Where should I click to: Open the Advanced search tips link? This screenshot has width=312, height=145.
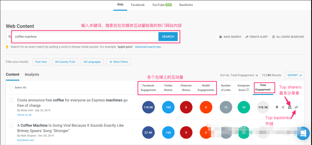coord(148,47)
